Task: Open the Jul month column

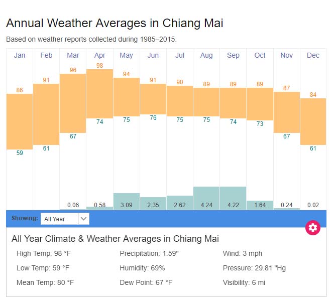Action: [180, 55]
